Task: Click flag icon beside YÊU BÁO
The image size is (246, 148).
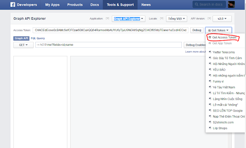Action: pos(210,69)
